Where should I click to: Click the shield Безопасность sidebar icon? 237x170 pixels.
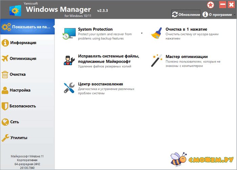coord(5,106)
